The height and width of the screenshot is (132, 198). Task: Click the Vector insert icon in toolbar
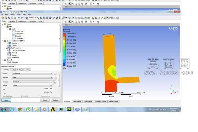[x=38, y=18]
